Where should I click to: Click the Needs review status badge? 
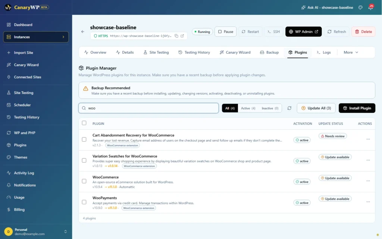click(332, 136)
